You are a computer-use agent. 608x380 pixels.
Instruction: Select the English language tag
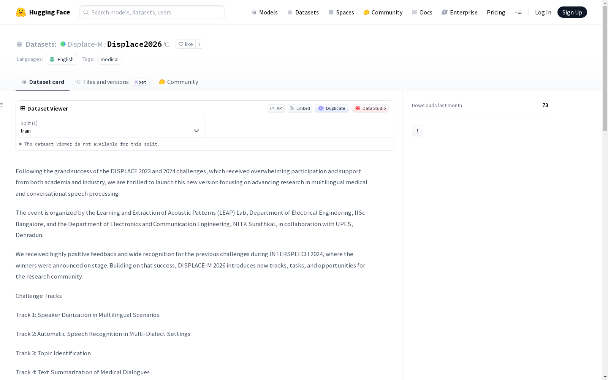click(x=62, y=59)
